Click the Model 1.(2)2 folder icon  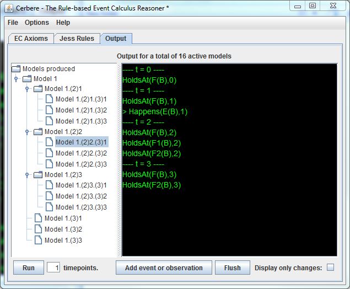(38, 132)
